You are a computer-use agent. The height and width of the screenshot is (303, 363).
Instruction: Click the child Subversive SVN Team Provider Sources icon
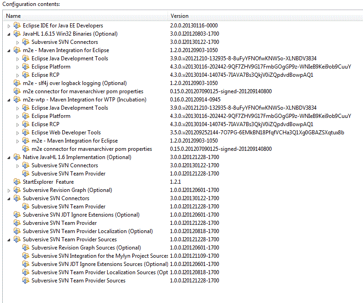point(26,281)
